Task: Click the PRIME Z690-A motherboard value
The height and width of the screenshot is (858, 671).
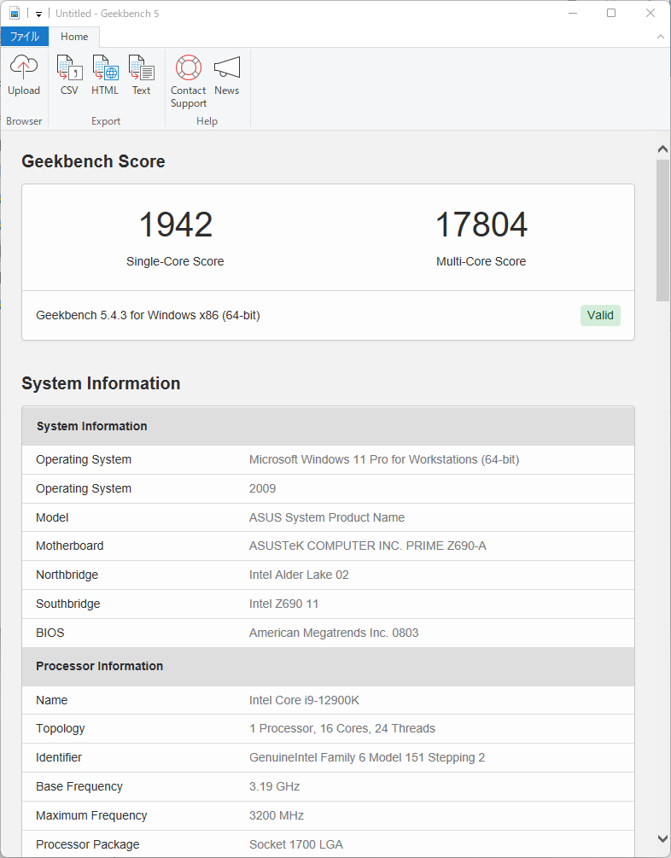Action: pos(368,546)
